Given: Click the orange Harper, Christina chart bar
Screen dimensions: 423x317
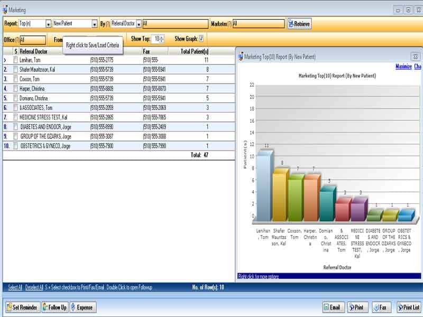Looking at the screenshot, I should 312,198.
